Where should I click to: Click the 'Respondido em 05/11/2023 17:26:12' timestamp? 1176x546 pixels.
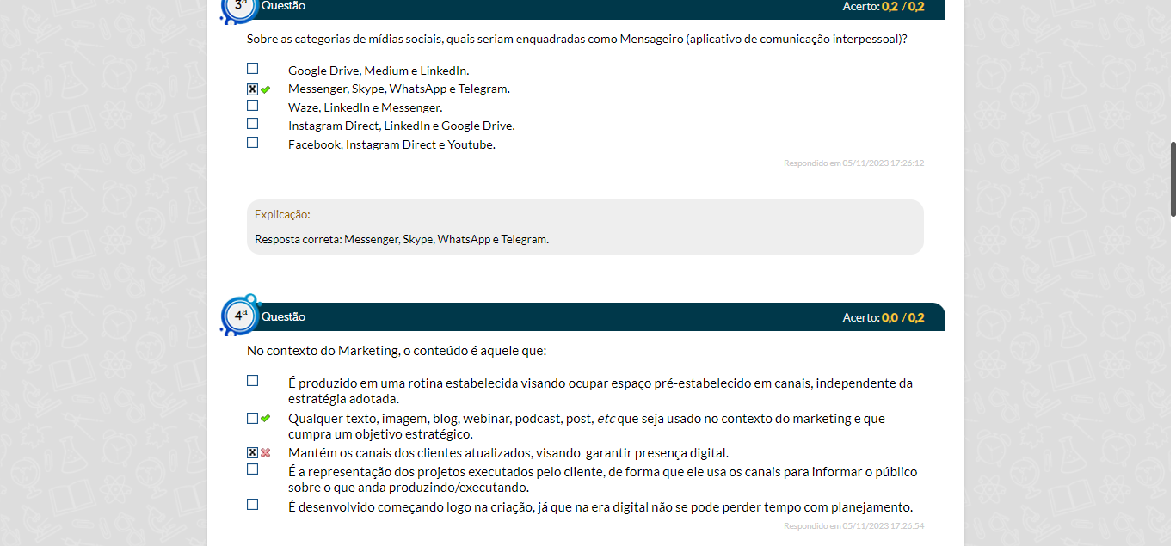[x=853, y=163]
